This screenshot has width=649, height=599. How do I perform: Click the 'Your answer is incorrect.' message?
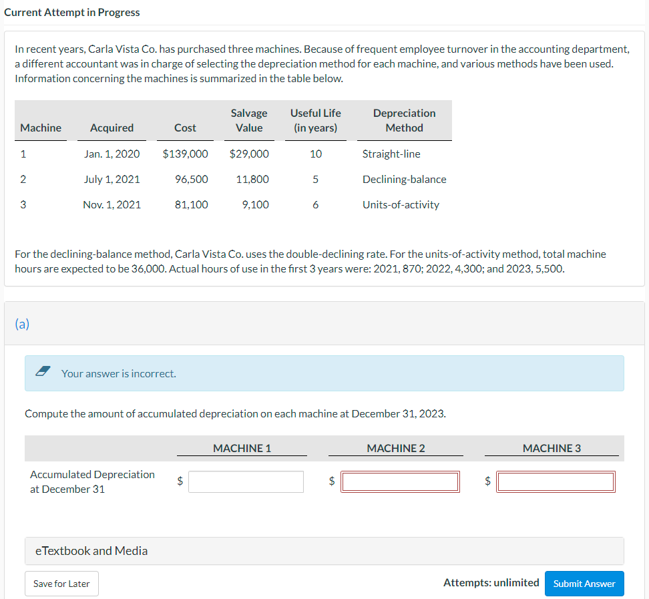(119, 373)
